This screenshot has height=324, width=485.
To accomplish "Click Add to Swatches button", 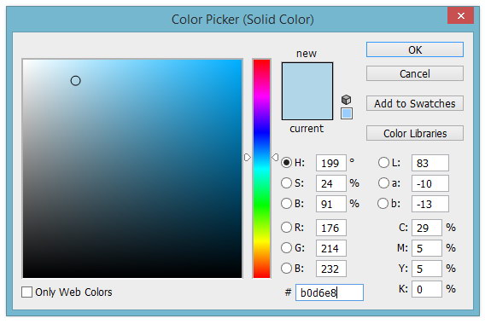I will [415, 103].
